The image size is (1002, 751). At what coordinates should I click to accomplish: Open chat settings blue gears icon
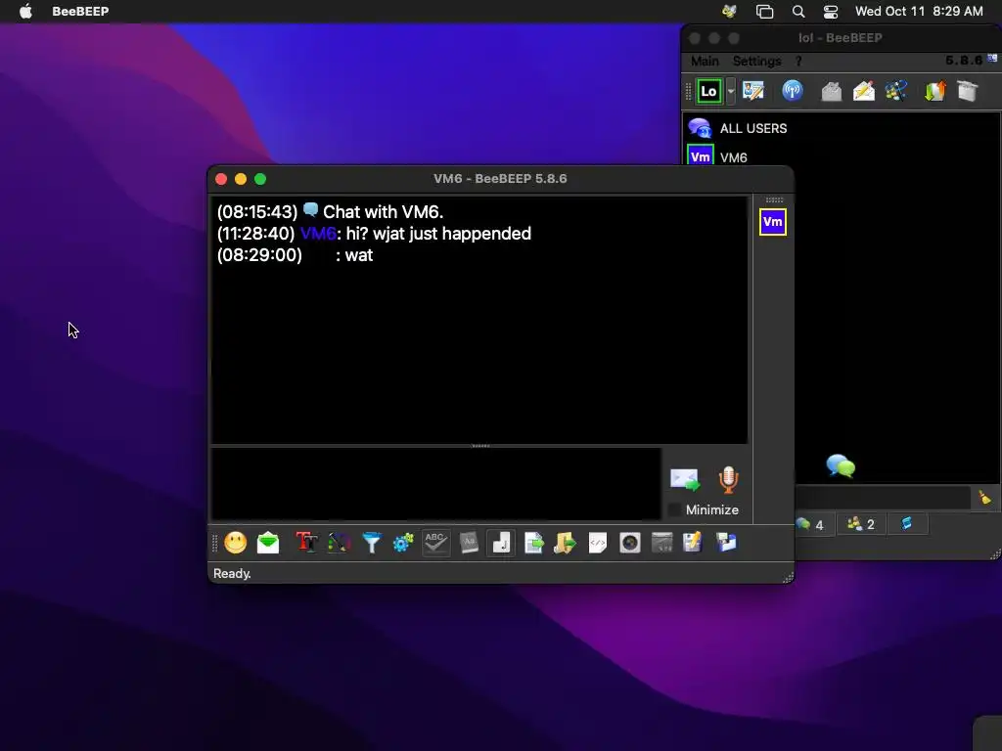[403, 543]
